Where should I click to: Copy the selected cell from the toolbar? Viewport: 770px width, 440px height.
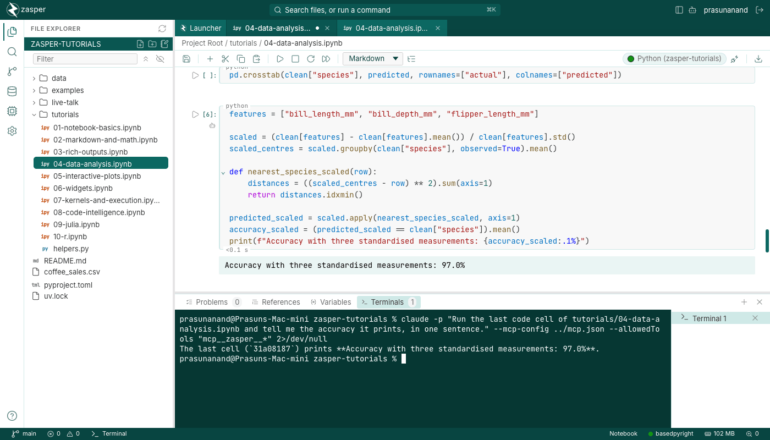point(240,59)
